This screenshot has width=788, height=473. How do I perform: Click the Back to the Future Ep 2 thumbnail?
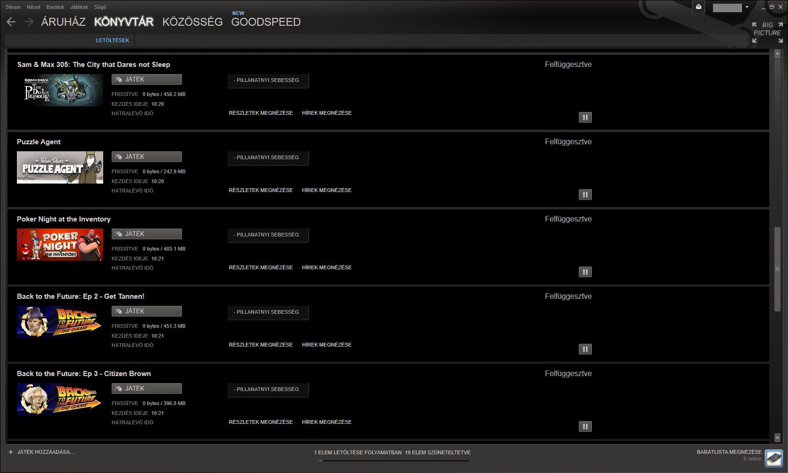60,322
